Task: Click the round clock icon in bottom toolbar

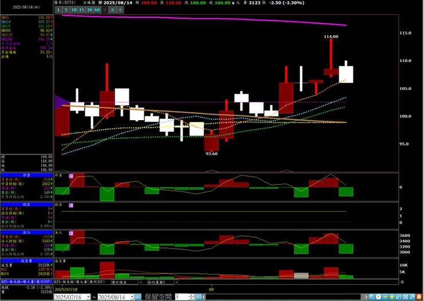Action: pyautogui.click(x=378, y=297)
